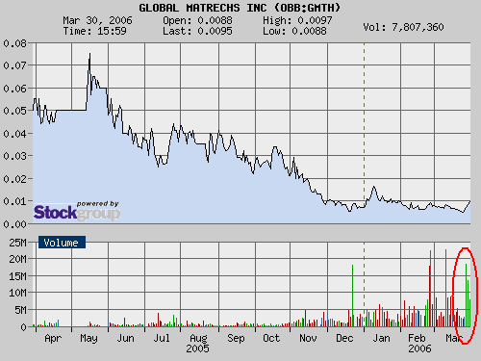The height and width of the screenshot is (361, 481).
Task: Click the 10M volume axis label
Action: coord(17,293)
